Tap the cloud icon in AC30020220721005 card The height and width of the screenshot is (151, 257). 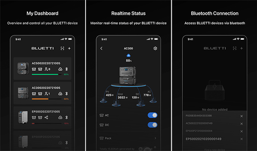(x=60, y=94)
